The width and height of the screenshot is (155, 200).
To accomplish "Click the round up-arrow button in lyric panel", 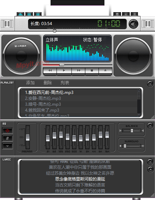I will coord(150,169).
